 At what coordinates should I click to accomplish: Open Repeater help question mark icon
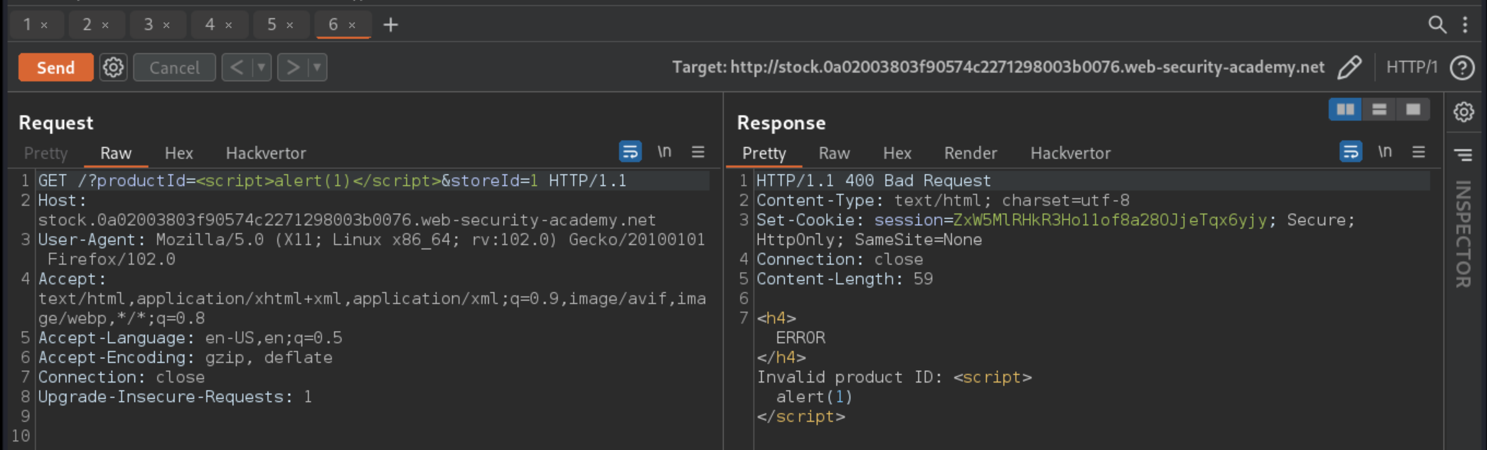(1461, 68)
